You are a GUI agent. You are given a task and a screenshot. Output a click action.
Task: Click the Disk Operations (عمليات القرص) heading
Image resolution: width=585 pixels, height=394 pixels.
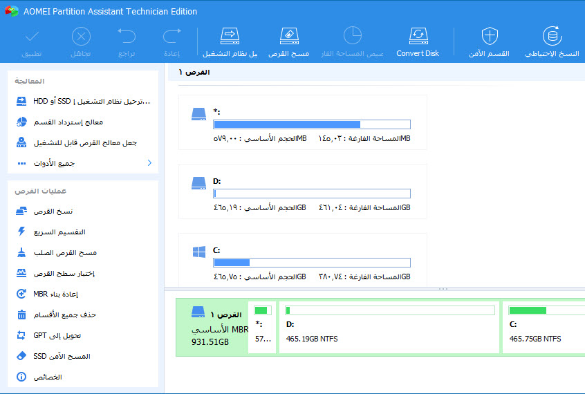pos(40,191)
